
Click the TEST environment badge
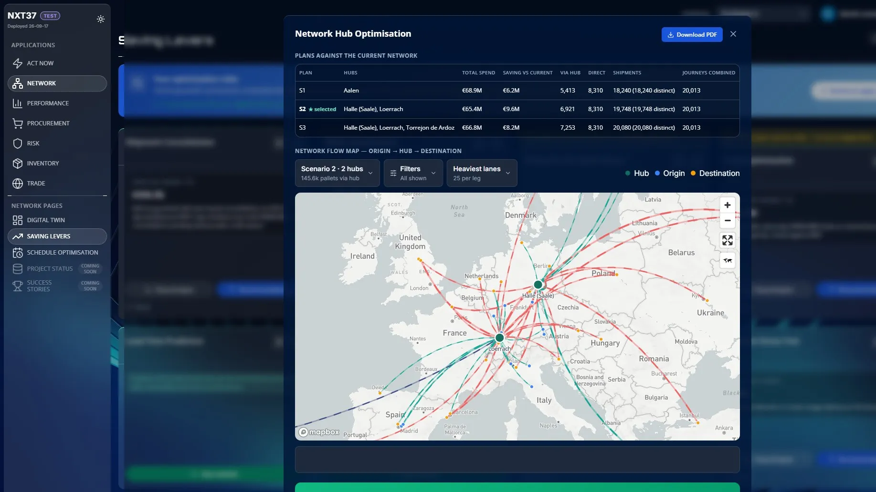click(50, 16)
